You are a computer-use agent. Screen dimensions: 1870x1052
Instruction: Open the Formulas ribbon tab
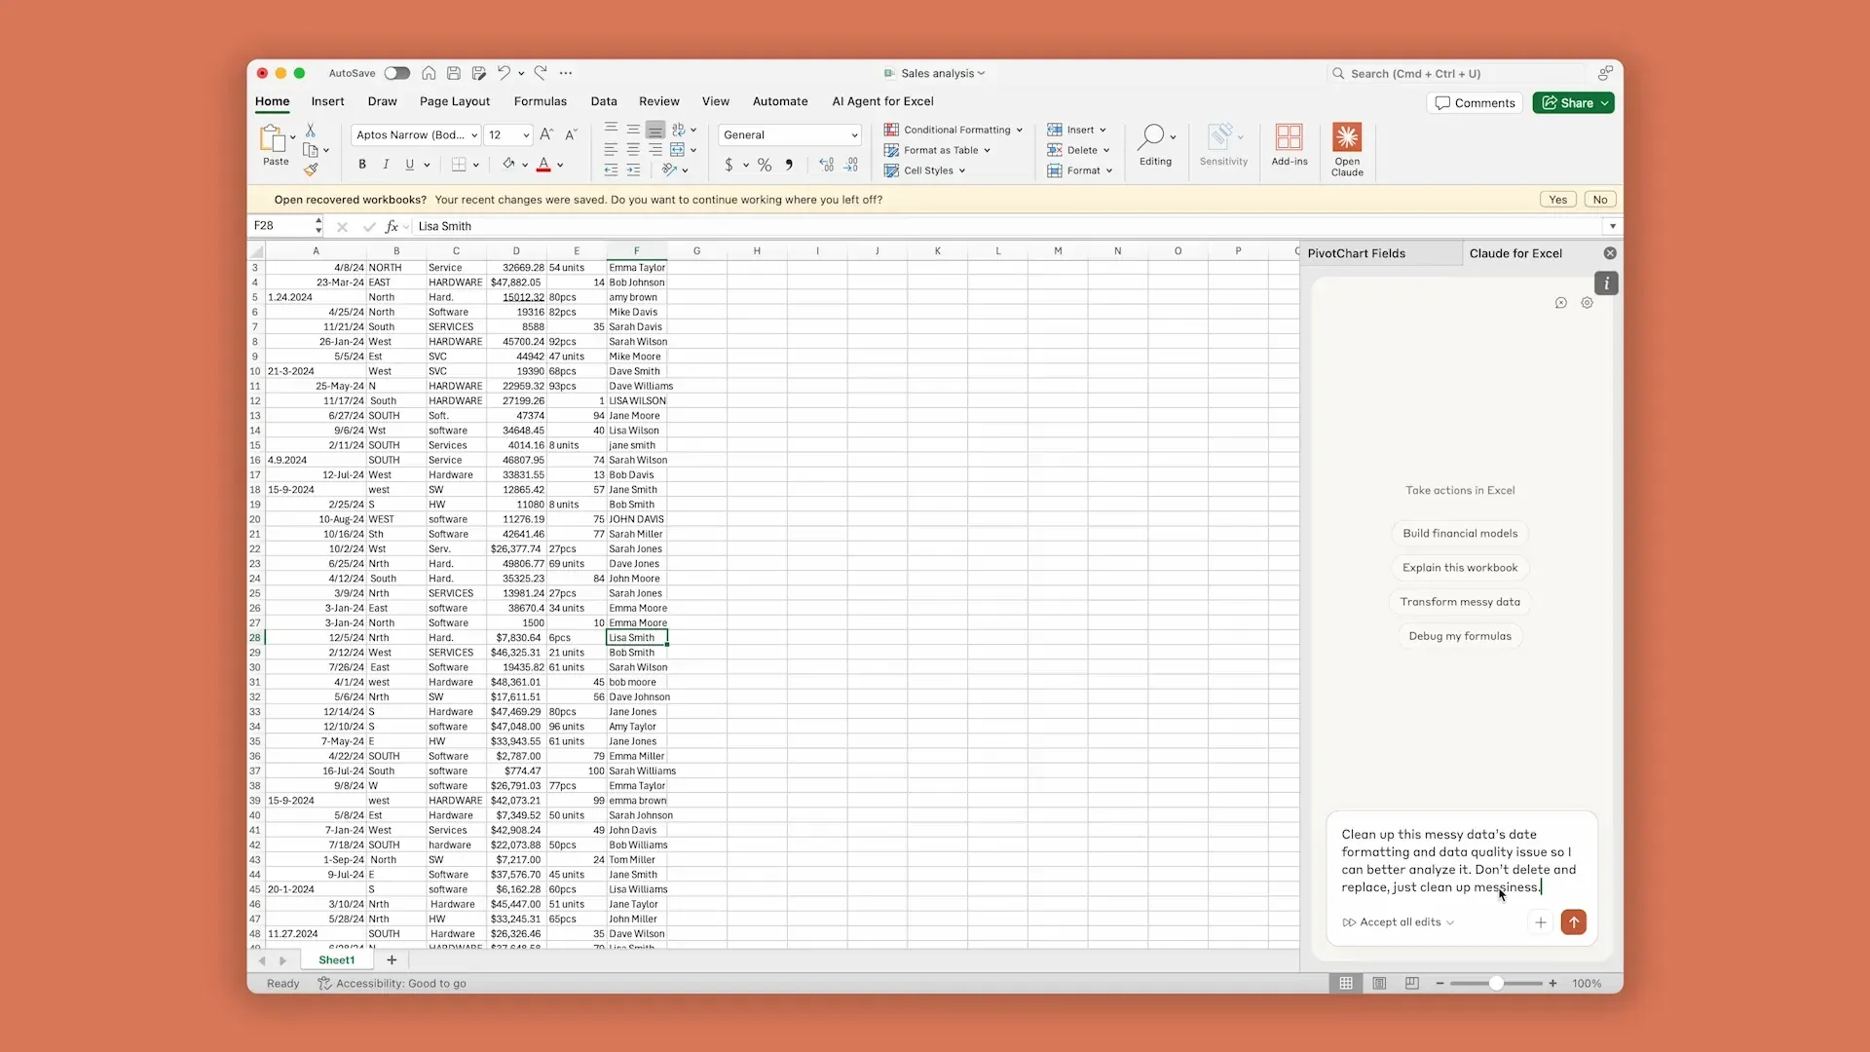(540, 101)
